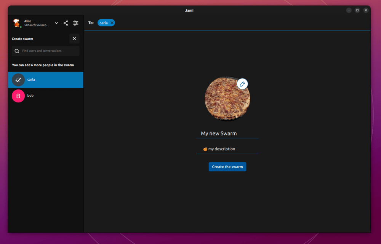This screenshot has width=381, height=244.
Task: Close the Create swarm panel
Action: tap(74, 38)
